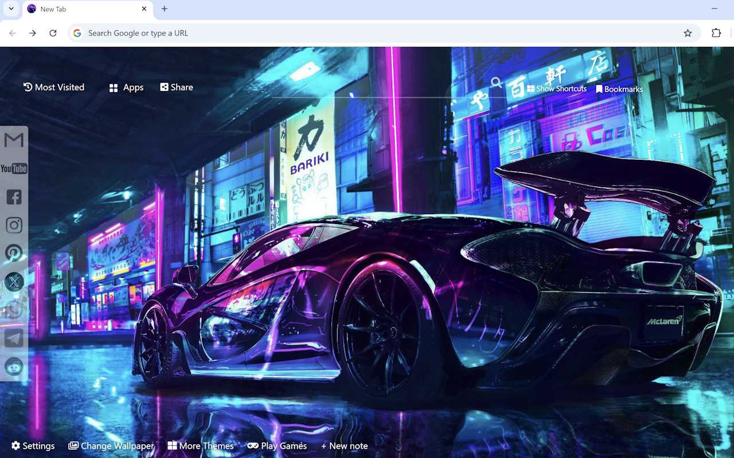Image resolution: width=734 pixels, height=458 pixels.
Task: Minimize the browser window
Action: (x=715, y=9)
